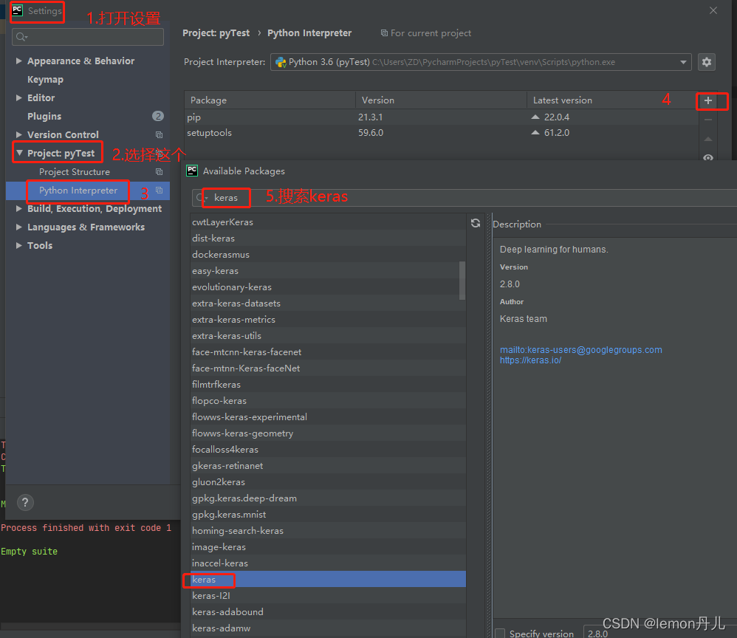Select flopco-keras package
Image resolution: width=737 pixels, height=638 pixels.
pyautogui.click(x=328, y=400)
